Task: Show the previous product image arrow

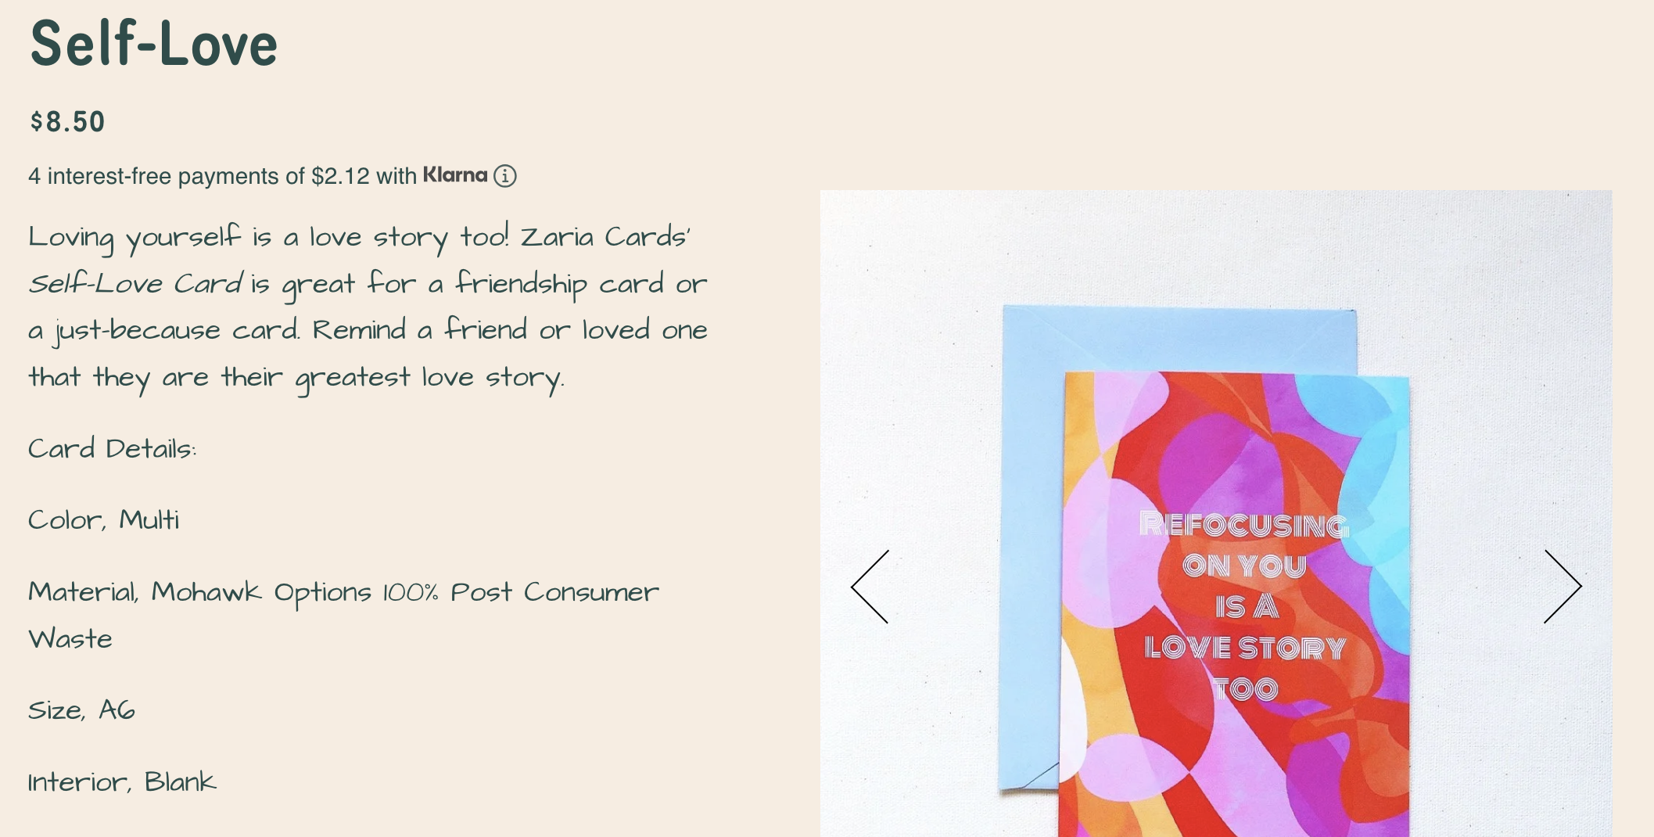Action: coord(870,587)
